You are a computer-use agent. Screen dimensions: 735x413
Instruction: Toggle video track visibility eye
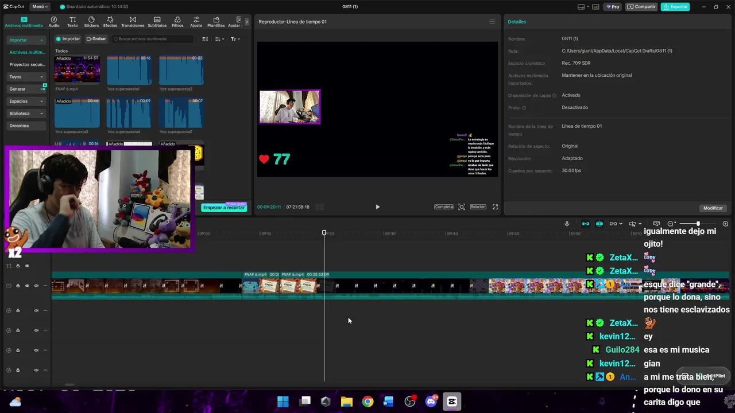click(27, 286)
